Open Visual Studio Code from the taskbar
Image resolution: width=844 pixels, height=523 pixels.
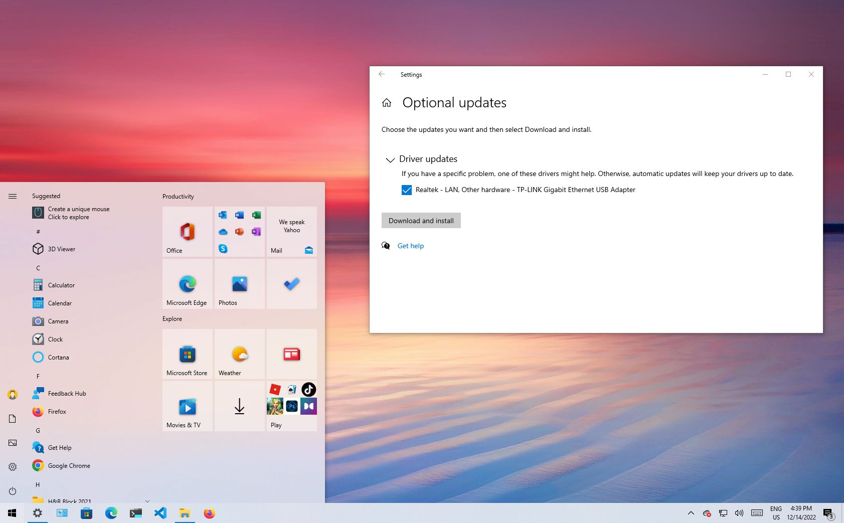[160, 513]
